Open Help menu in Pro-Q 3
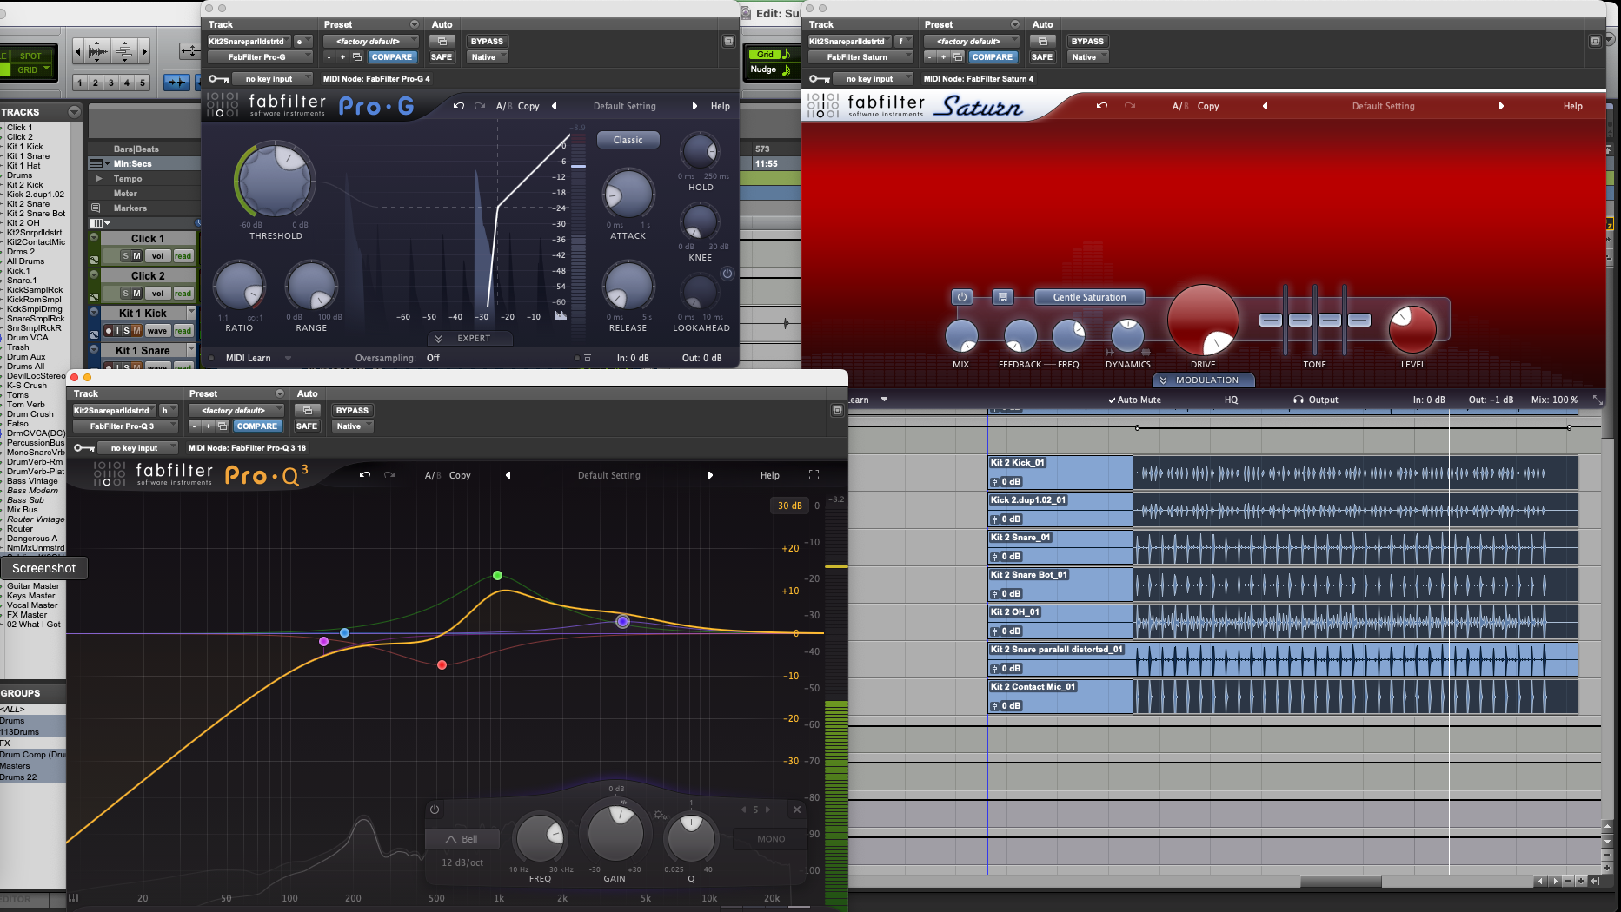Image resolution: width=1621 pixels, height=912 pixels. pyautogui.click(x=770, y=475)
